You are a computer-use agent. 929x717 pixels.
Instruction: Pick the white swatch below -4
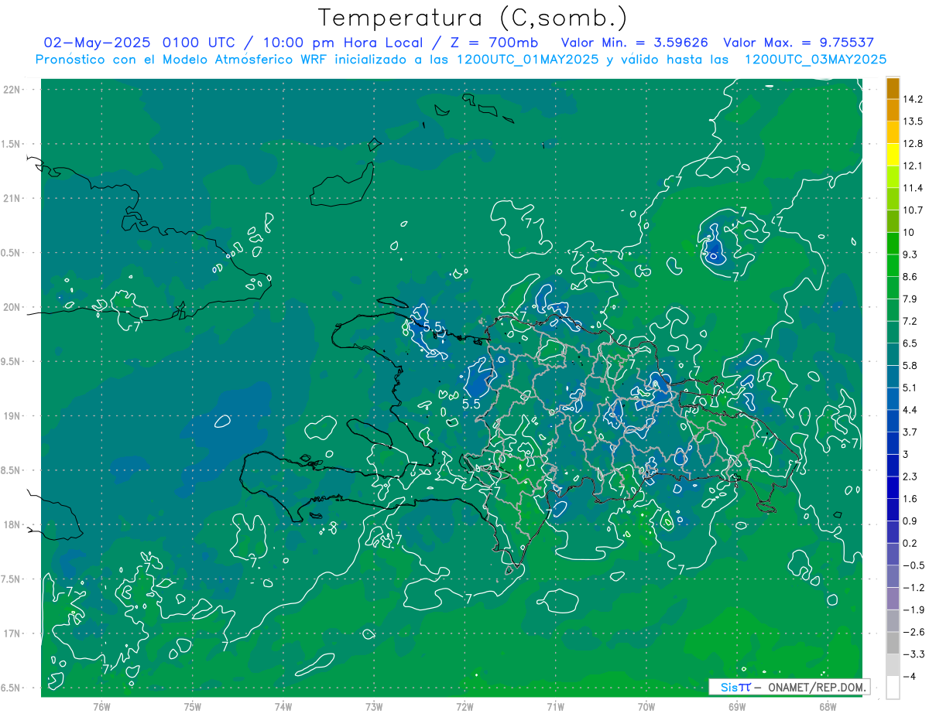click(893, 688)
